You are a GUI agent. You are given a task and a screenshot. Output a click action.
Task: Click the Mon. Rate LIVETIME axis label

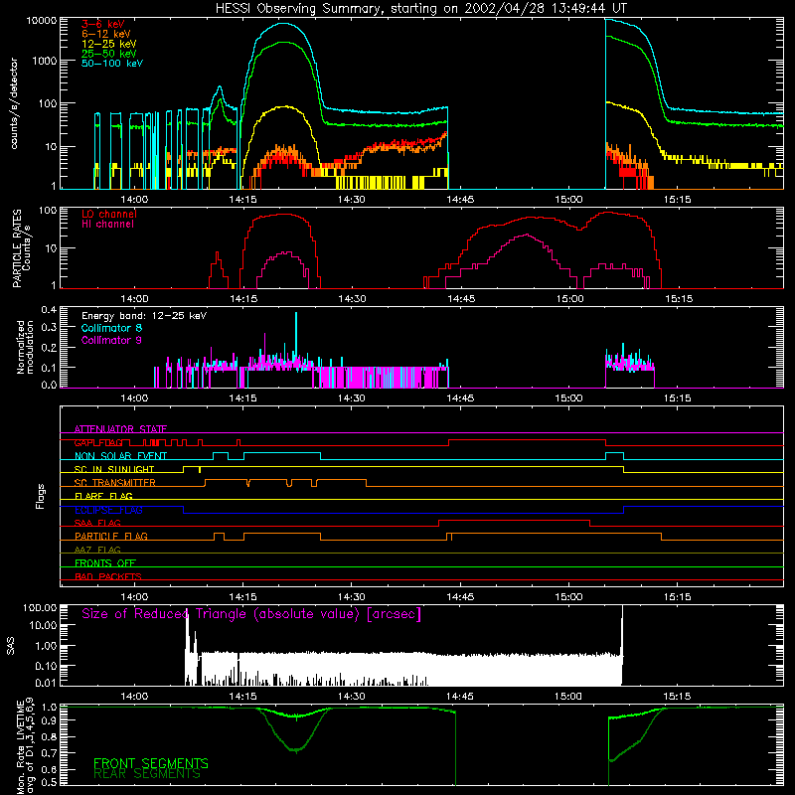pos(25,745)
